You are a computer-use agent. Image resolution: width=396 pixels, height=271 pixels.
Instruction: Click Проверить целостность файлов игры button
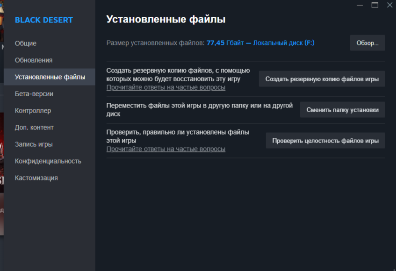(325, 141)
